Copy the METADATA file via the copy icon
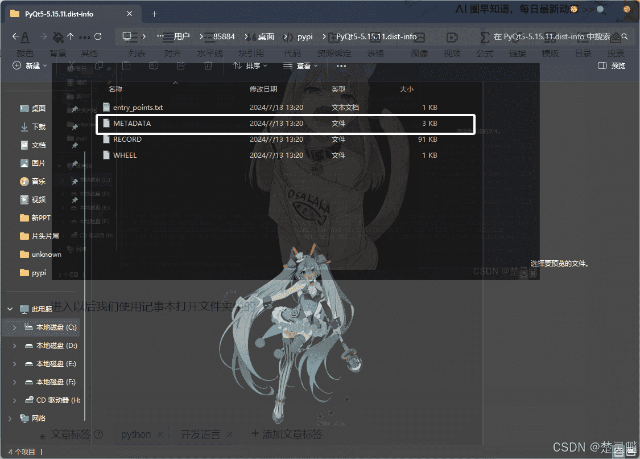 98,65
